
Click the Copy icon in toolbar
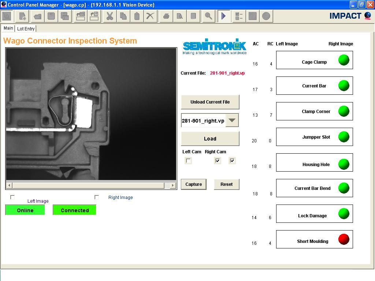pyautogui.click(x=123, y=16)
